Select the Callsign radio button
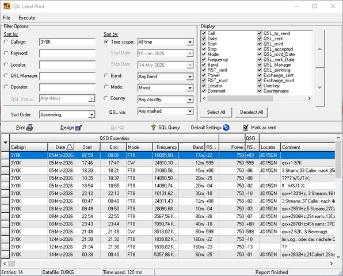The width and height of the screenshot is (343, 276). [x=6, y=42]
